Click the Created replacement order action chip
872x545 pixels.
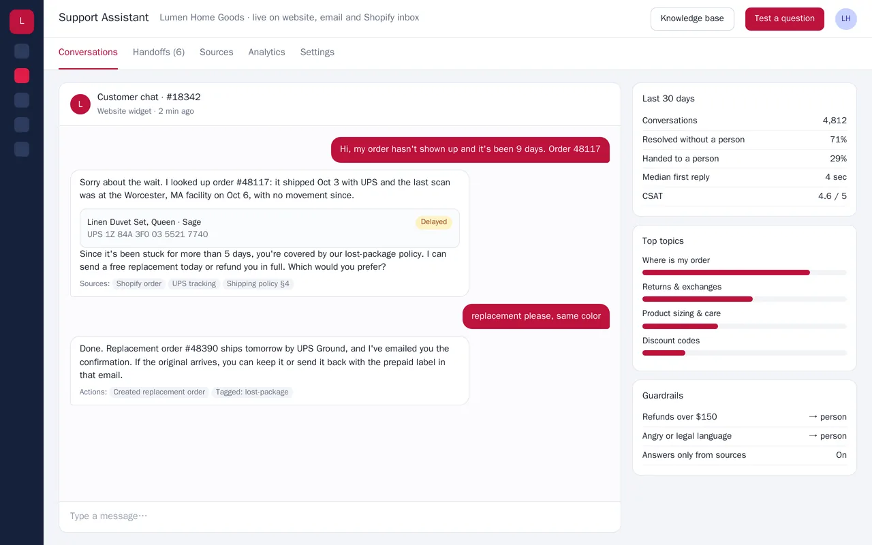pos(159,392)
